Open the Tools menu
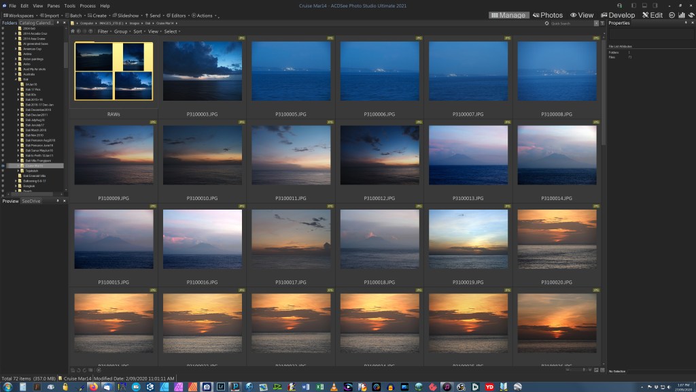This screenshot has height=392, width=696. click(x=69, y=5)
